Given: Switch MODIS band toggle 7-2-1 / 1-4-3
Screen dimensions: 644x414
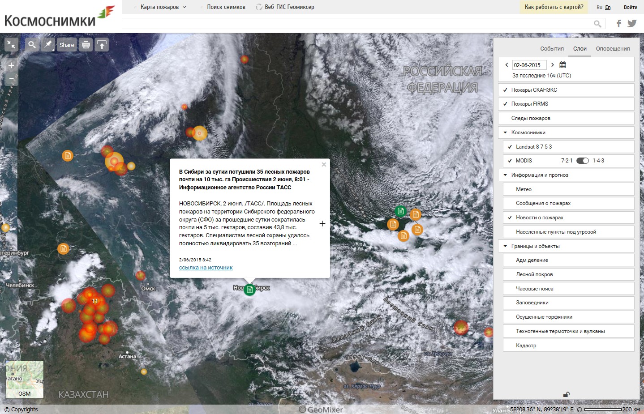Looking at the screenshot, I should coord(583,161).
